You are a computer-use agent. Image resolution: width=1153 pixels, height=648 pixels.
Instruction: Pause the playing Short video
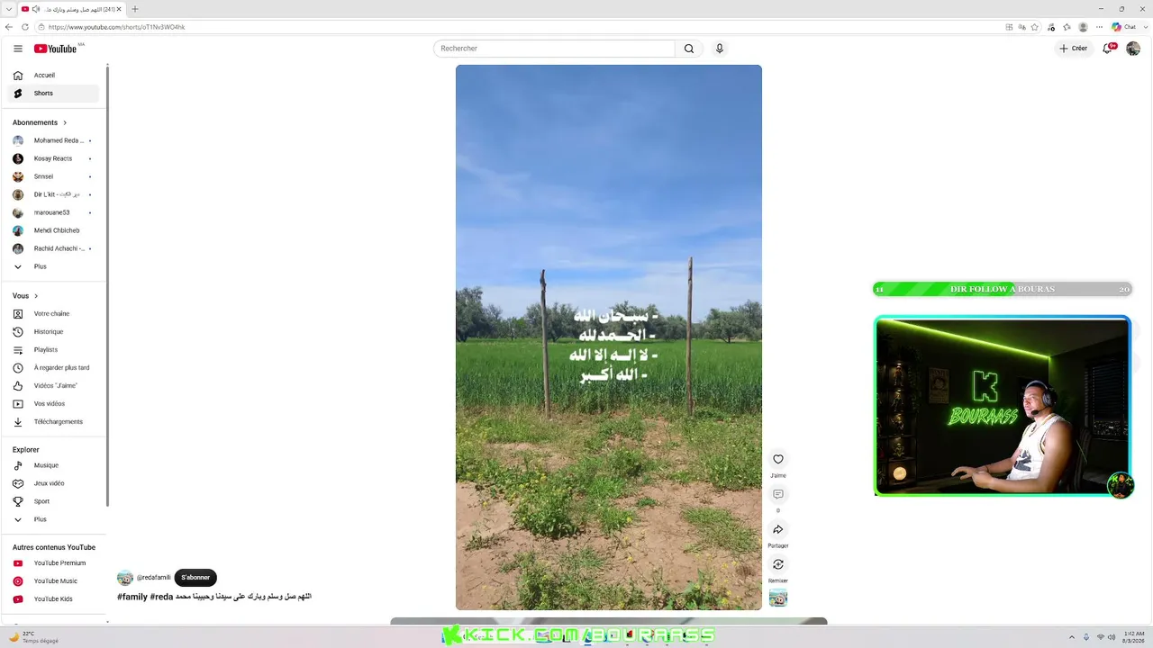tap(609, 337)
